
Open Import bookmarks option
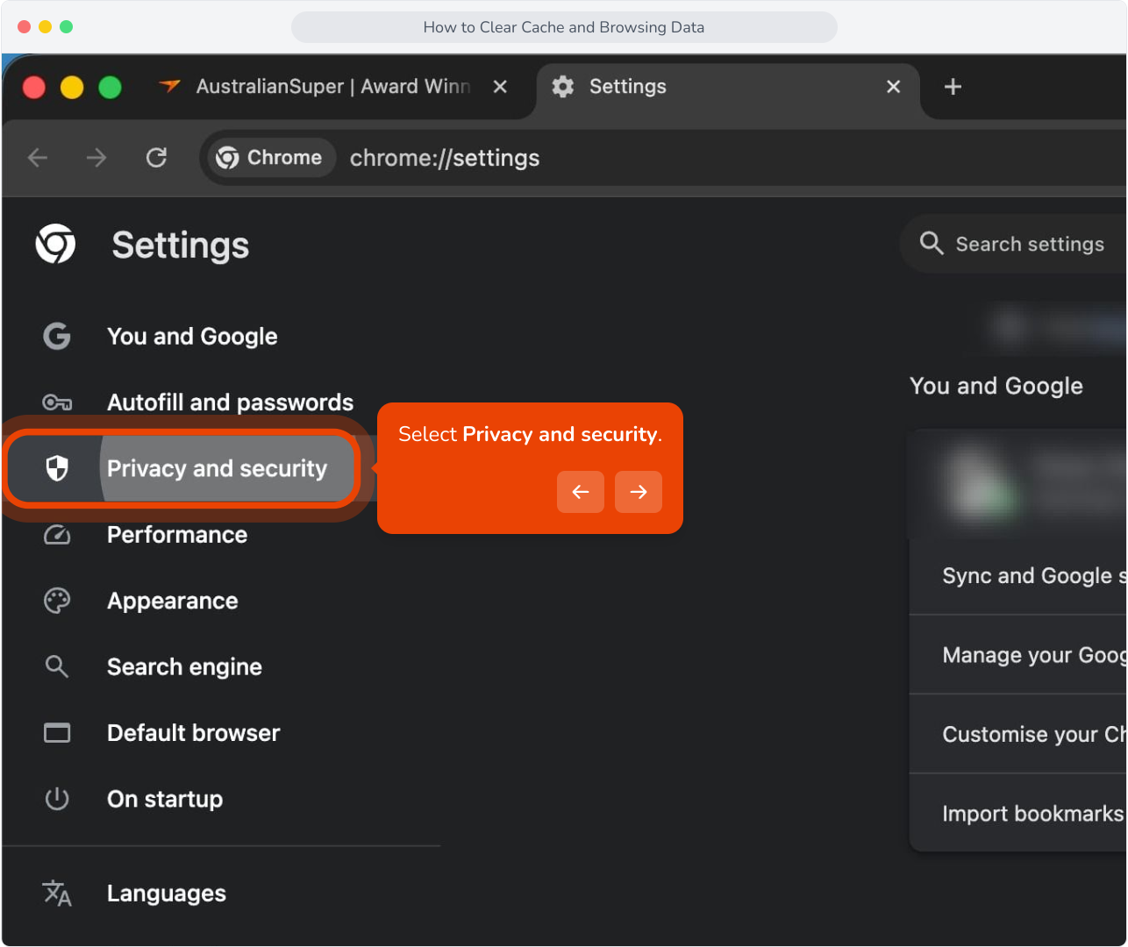[x=1018, y=813]
